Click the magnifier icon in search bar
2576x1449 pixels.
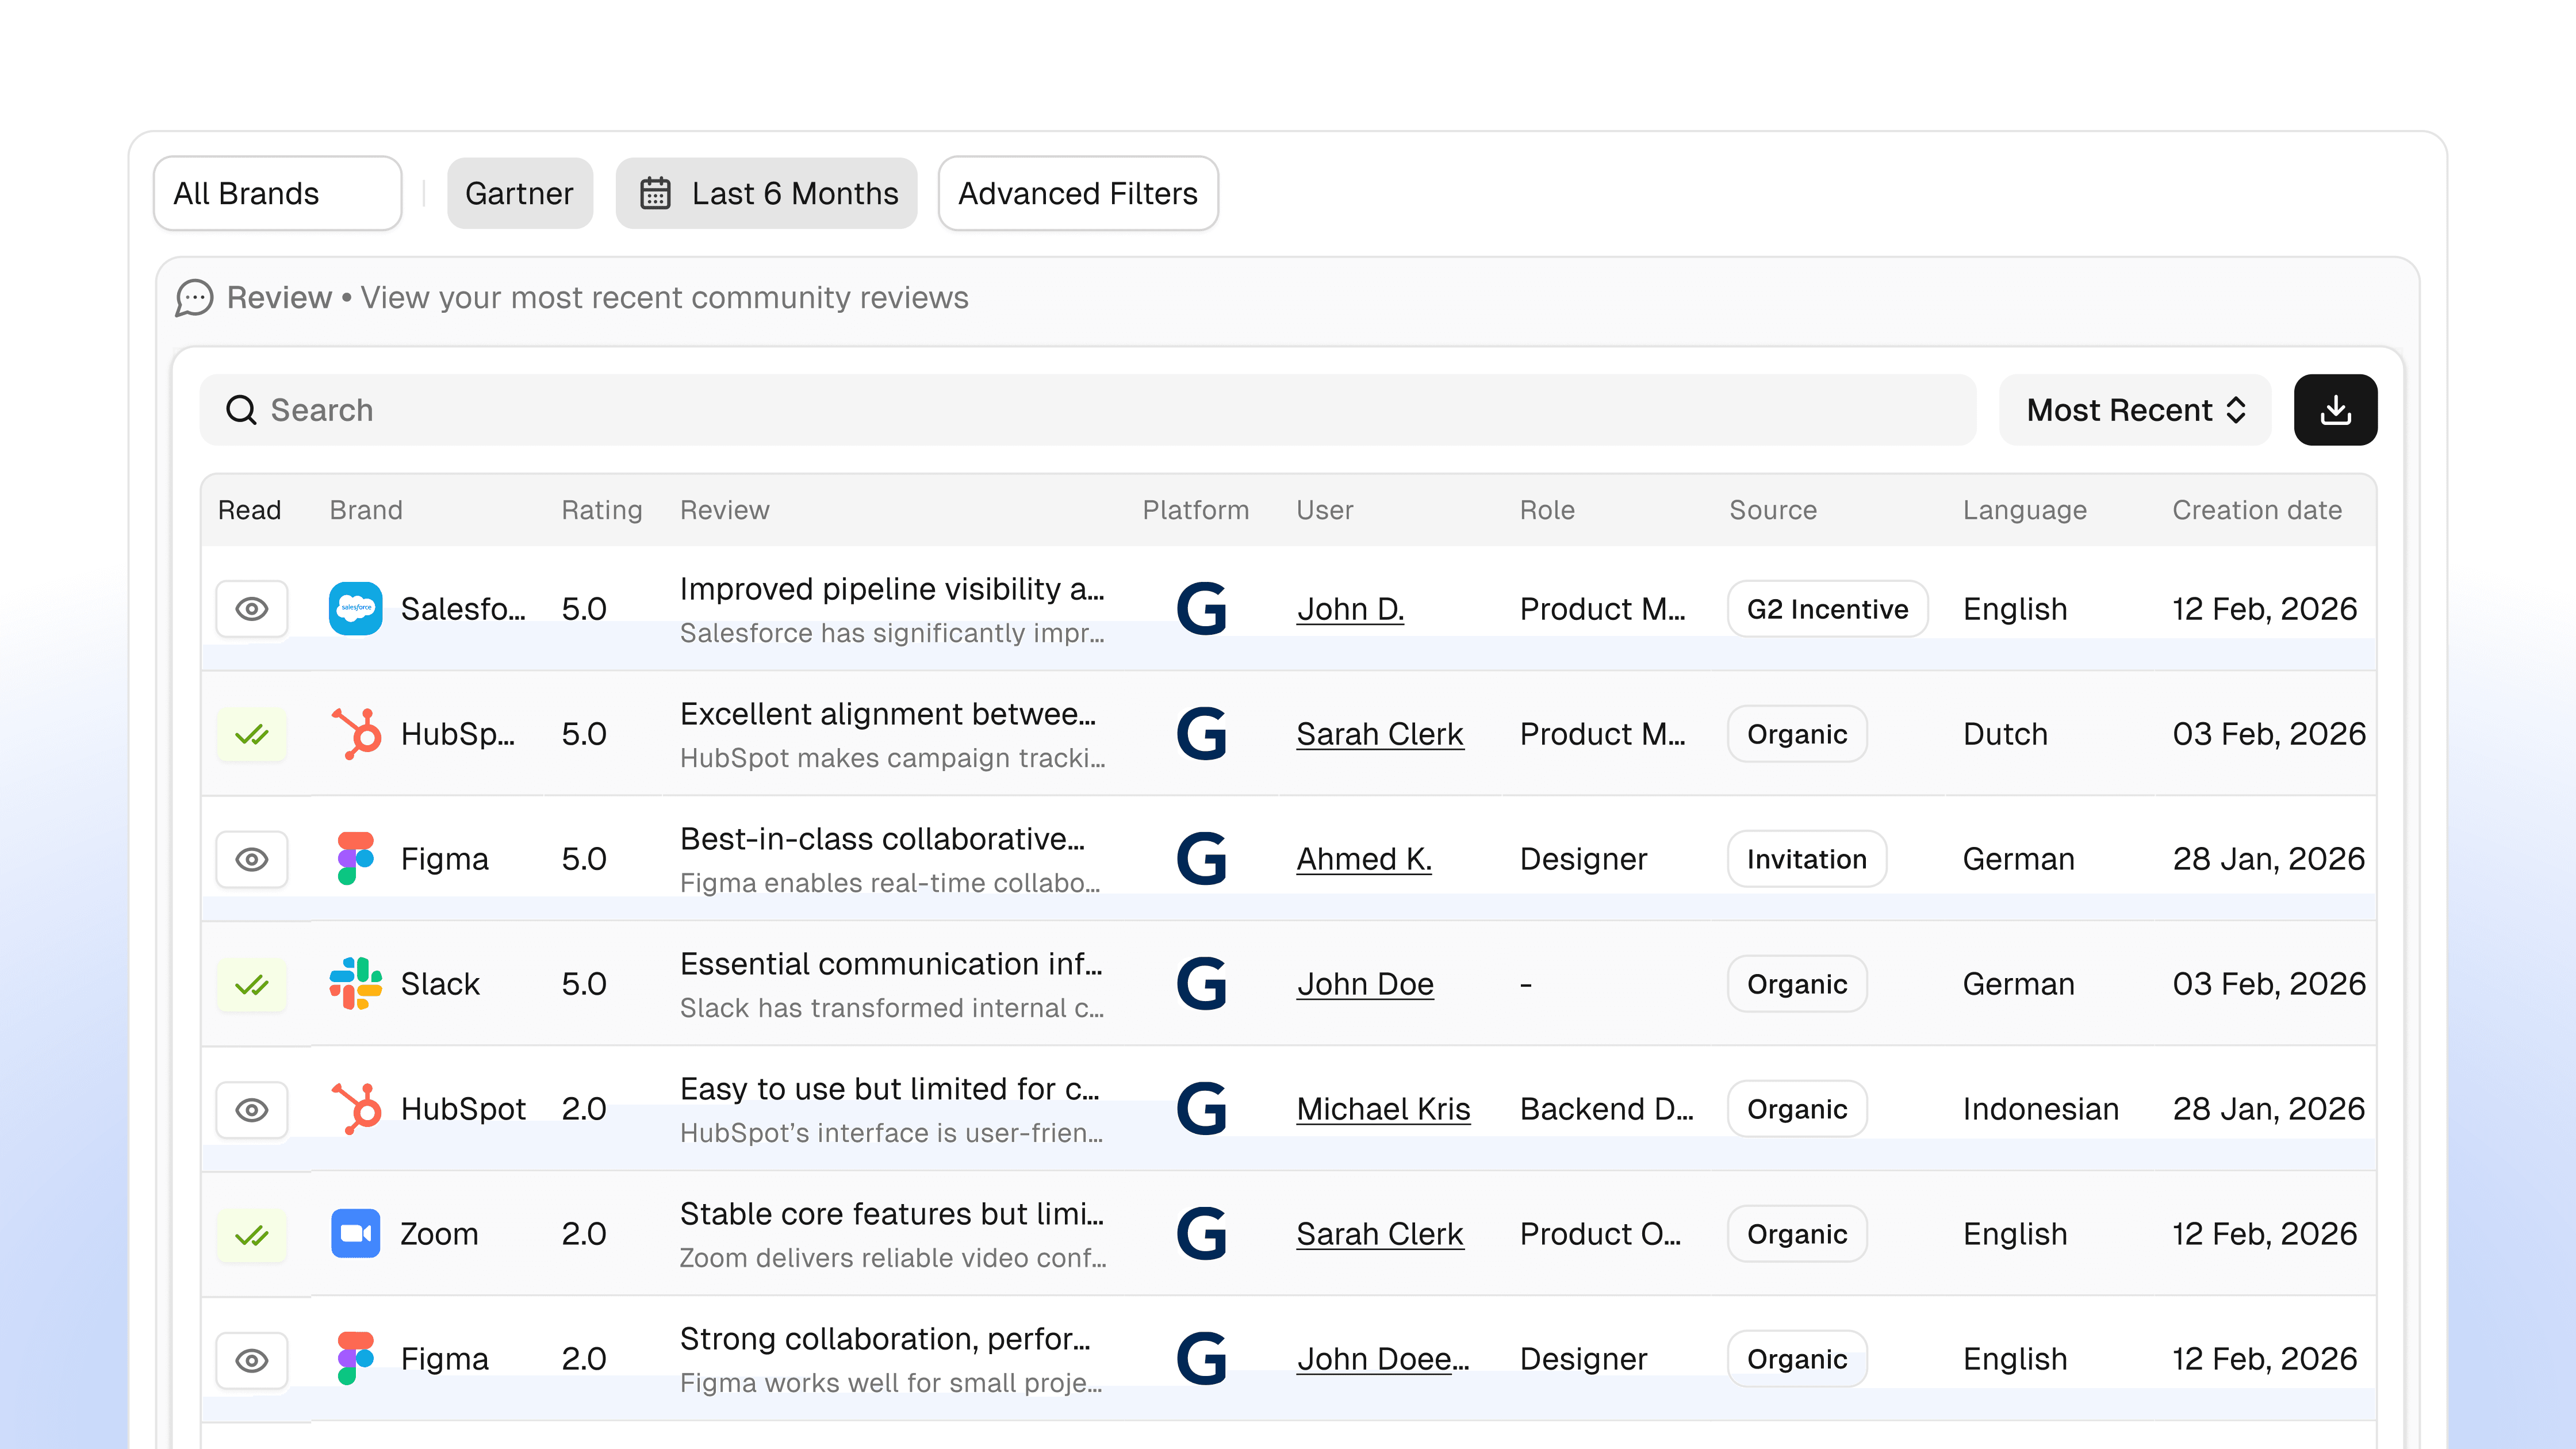tap(241, 410)
